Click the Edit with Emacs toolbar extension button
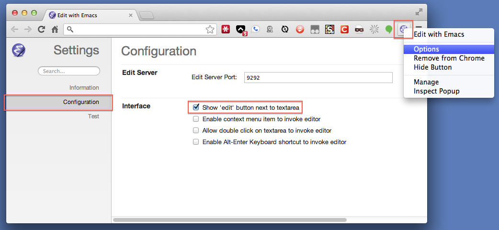 coord(403,30)
